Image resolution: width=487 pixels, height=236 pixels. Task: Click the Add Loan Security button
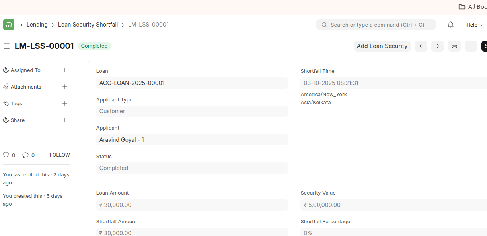pos(382,46)
